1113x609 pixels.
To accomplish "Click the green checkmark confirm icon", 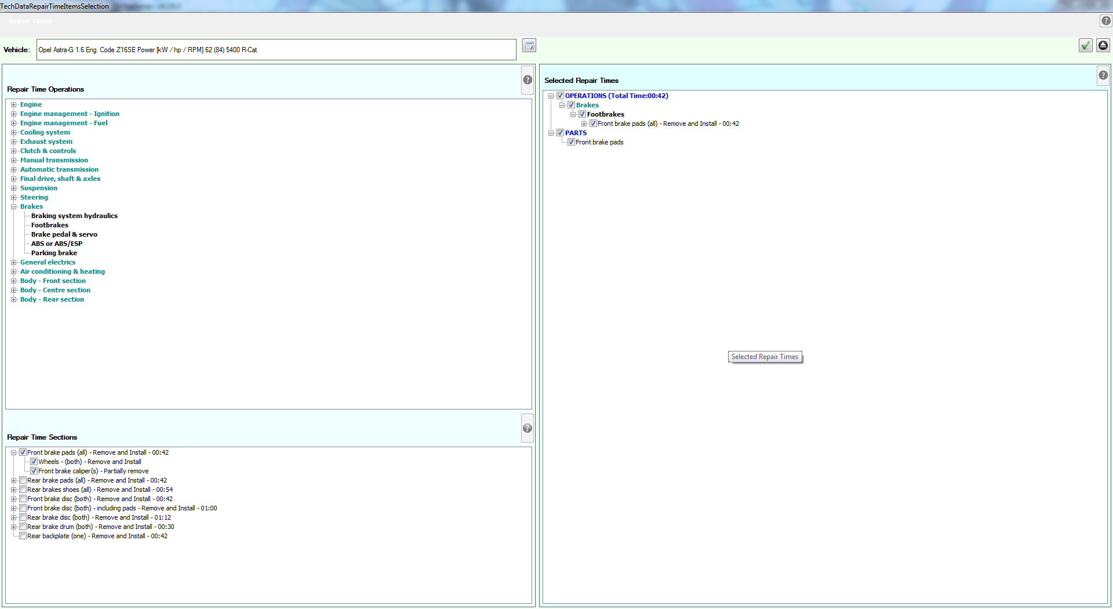I will tap(1085, 45).
